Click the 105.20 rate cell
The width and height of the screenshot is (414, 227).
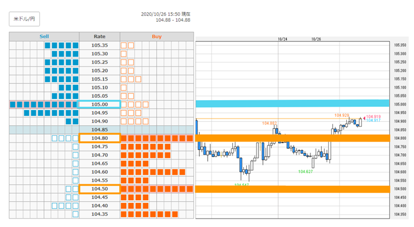[x=100, y=71]
